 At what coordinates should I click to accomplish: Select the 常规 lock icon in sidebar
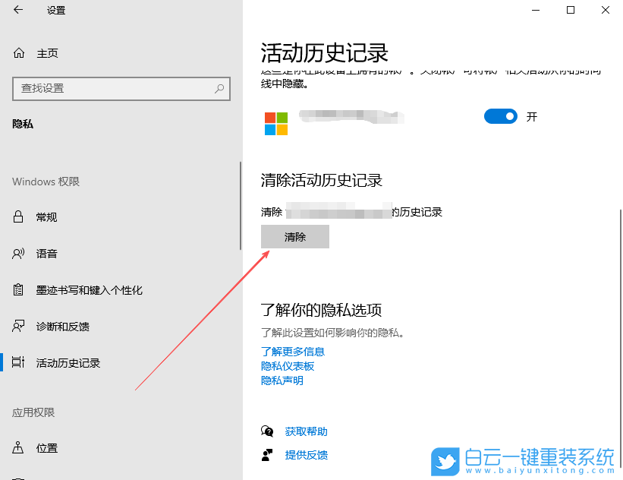[17, 216]
